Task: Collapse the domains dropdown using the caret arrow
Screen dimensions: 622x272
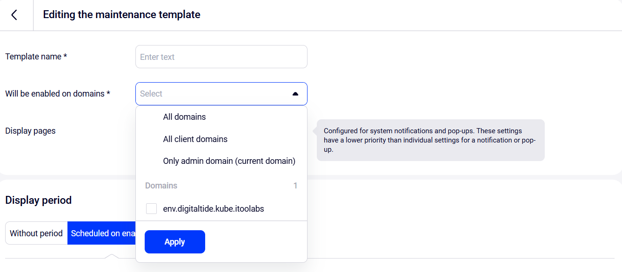Action: (295, 94)
